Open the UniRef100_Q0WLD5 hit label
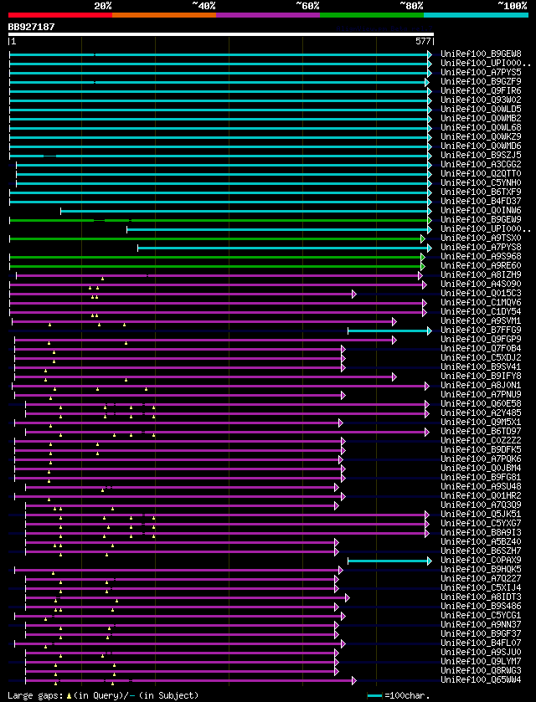 coord(481,110)
